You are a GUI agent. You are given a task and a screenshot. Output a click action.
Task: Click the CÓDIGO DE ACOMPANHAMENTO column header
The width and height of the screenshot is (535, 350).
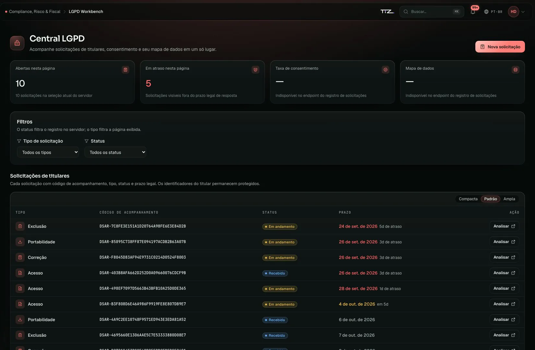(x=129, y=212)
